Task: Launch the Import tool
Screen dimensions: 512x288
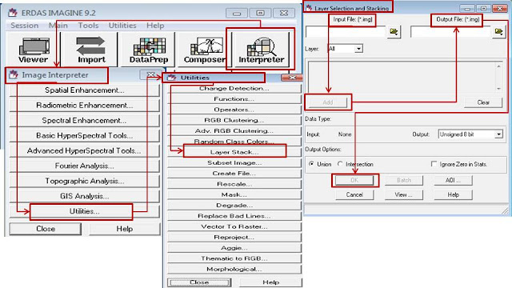Action: (x=91, y=50)
